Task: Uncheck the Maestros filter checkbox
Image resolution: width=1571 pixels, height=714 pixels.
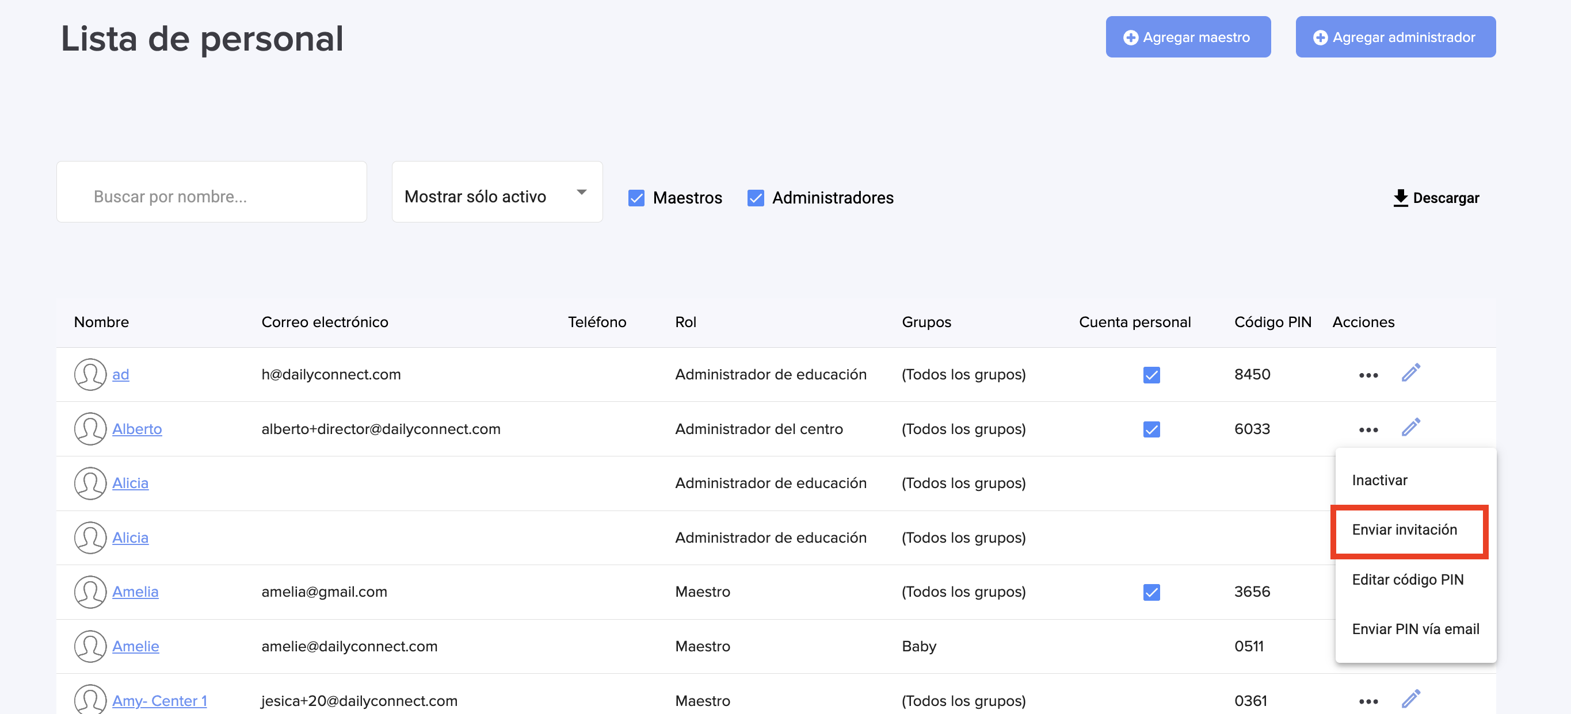Action: coord(636,198)
